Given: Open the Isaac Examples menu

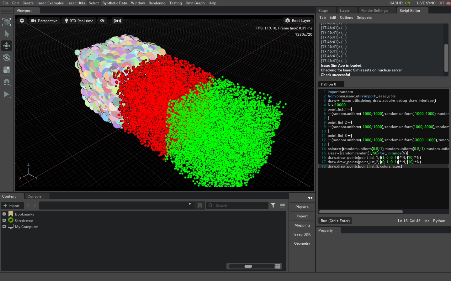Looking at the screenshot, I should tap(50, 3).
